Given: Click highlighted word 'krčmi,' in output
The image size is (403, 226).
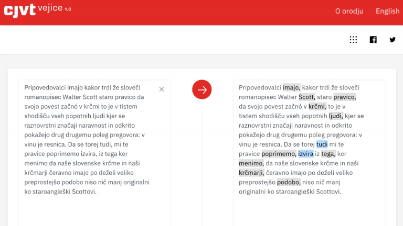Looking at the screenshot, I should 317,107.
